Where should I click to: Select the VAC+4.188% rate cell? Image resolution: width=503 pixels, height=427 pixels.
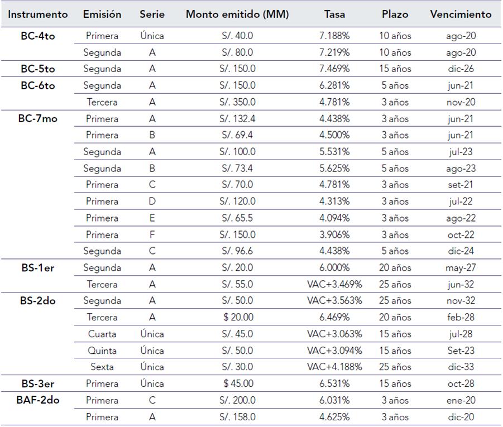tap(334, 367)
